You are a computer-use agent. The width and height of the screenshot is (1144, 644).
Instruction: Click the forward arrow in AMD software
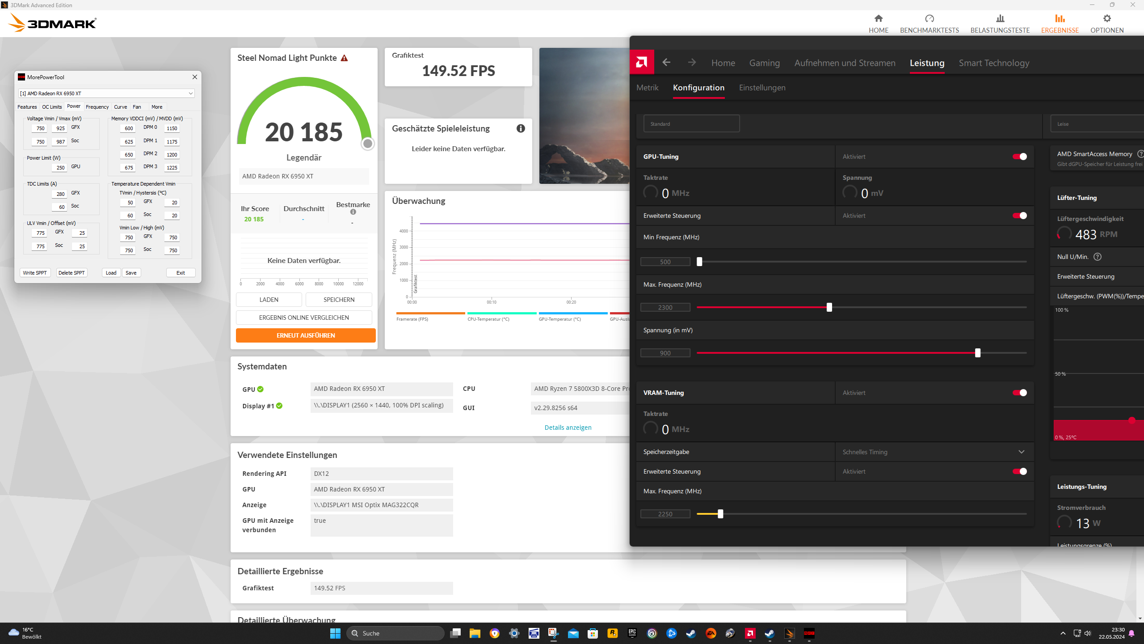coord(692,62)
